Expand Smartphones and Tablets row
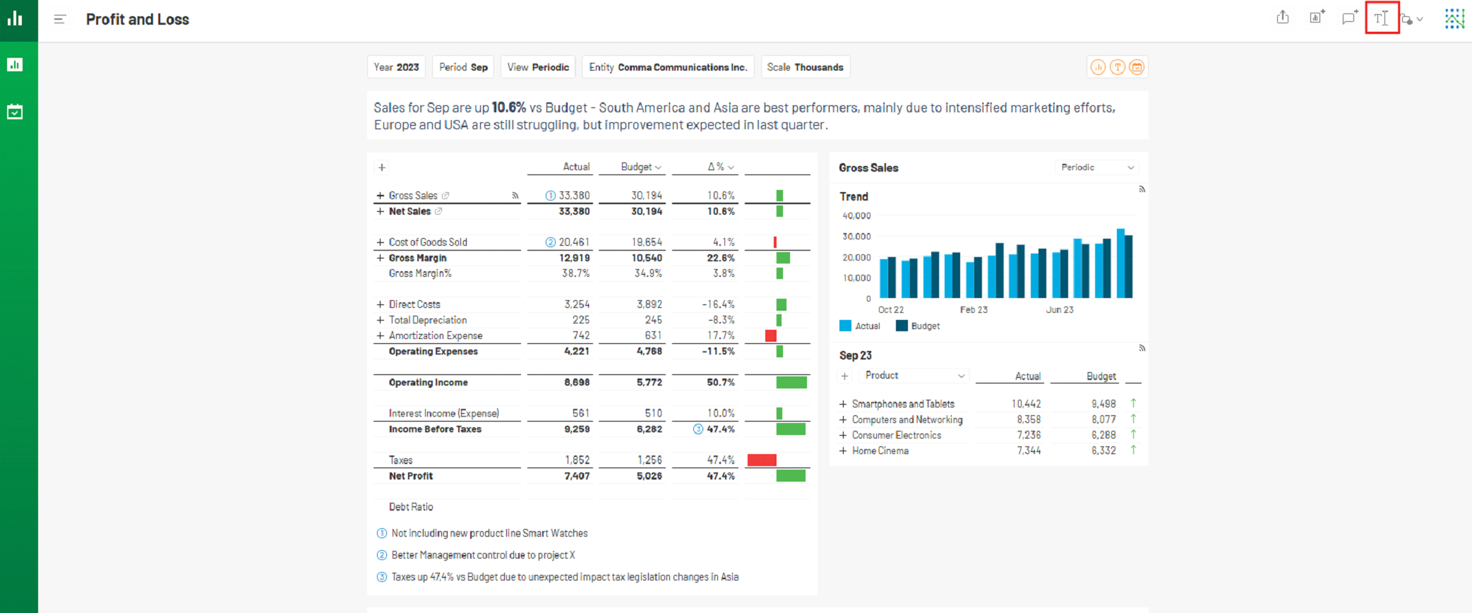This screenshot has width=1472, height=613. pos(843,404)
